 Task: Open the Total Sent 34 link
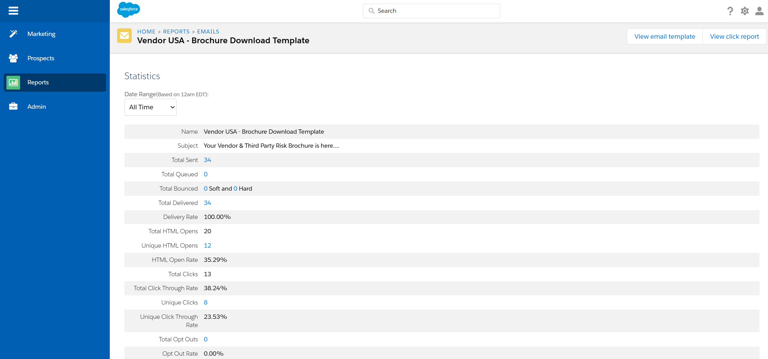coord(207,160)
